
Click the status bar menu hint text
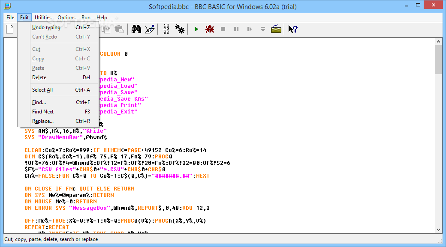51,239
